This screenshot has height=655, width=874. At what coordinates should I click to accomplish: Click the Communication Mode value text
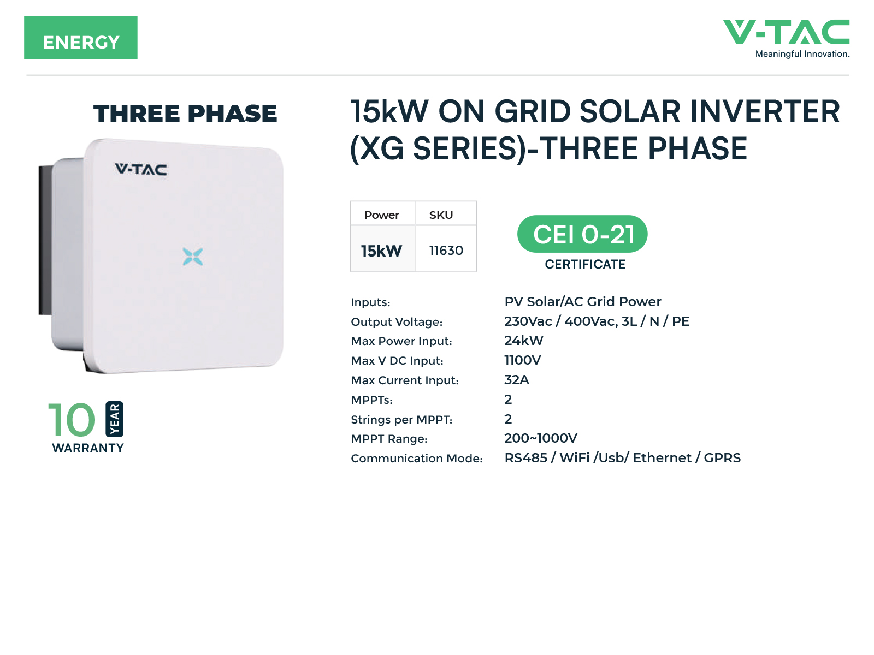(623, 458)
